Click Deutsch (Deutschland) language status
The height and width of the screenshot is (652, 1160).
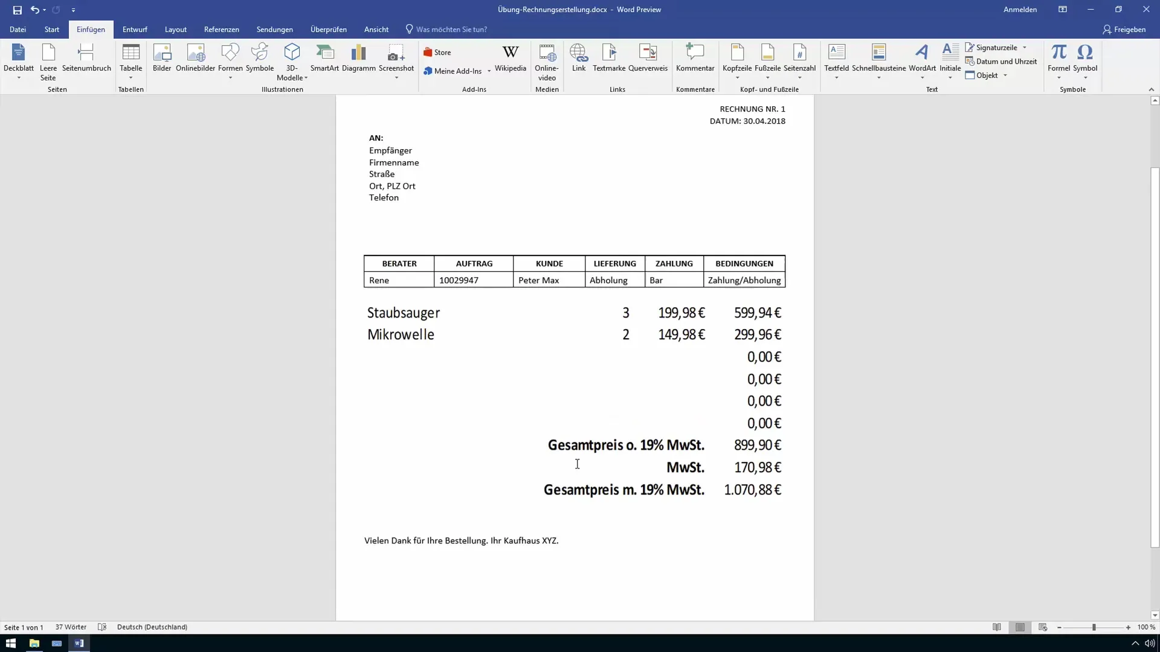coord(152,627)
